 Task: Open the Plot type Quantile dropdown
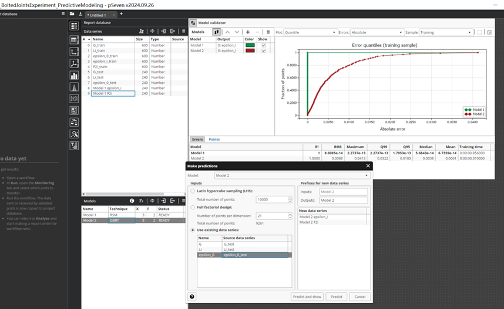coord(310,32)
